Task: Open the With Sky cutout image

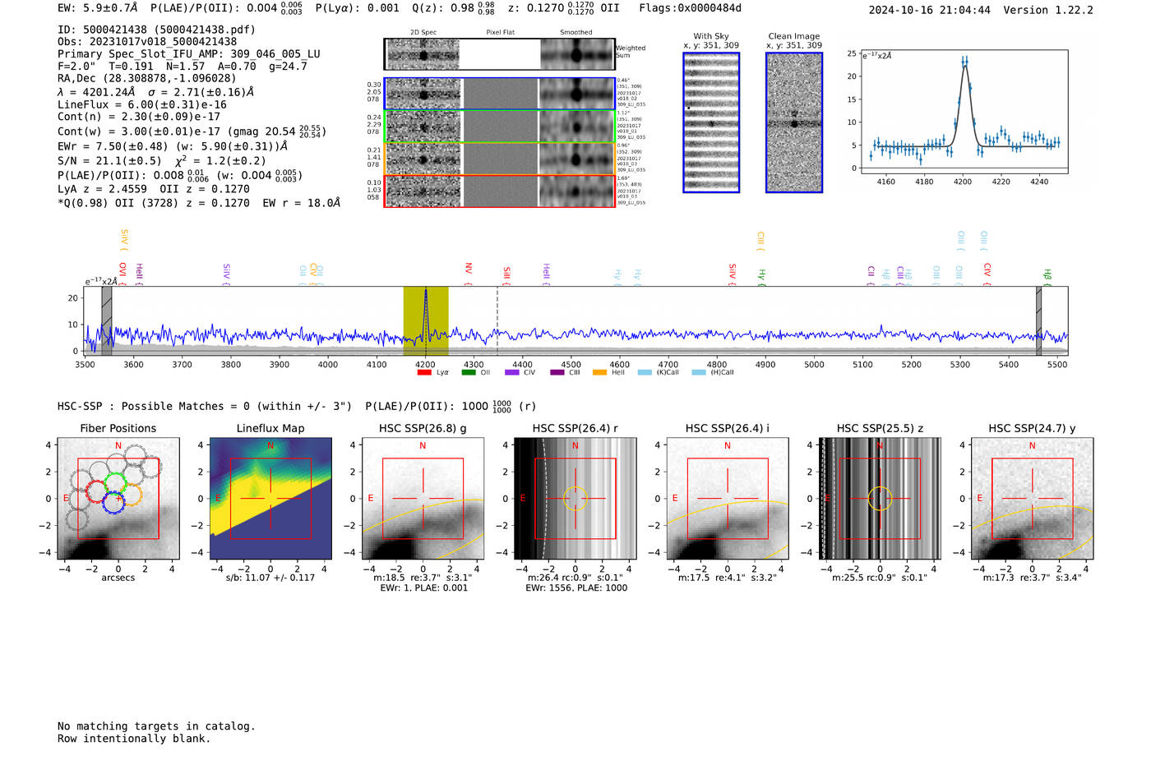Action: [711, 122]
